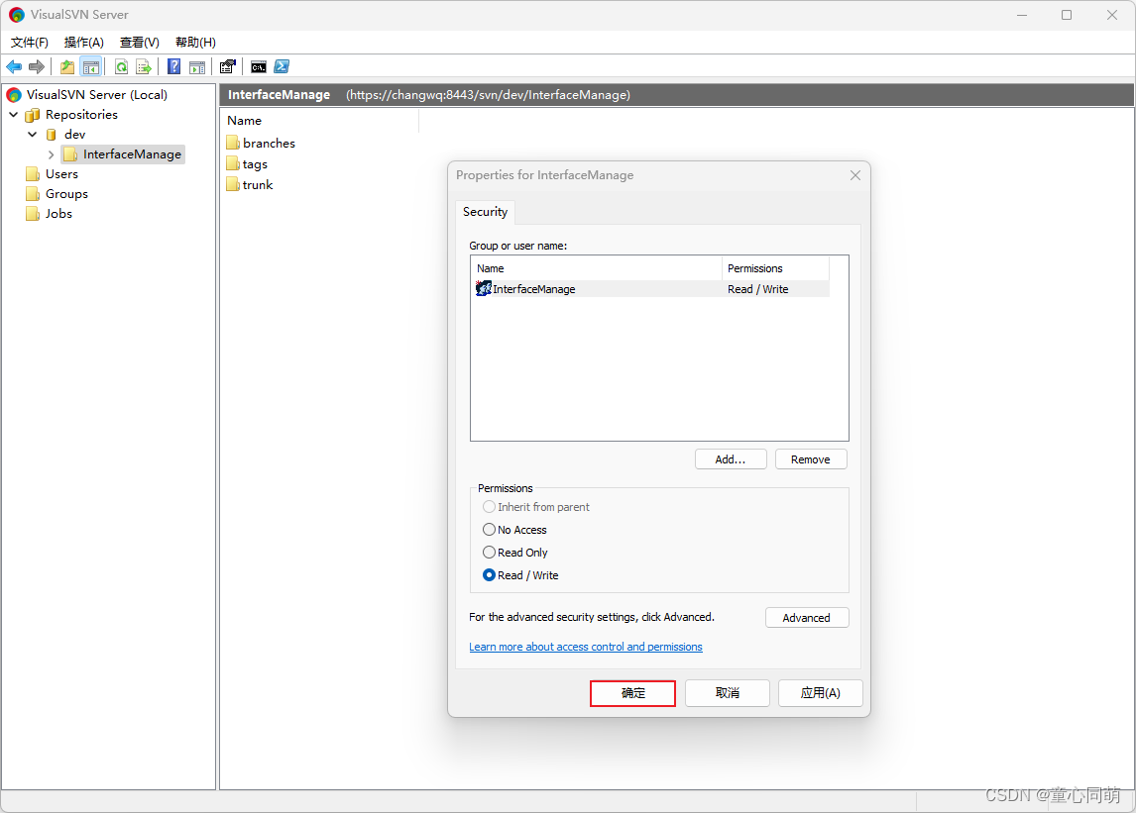The image size is (1136, 813).
Task: Refresh the view with green refresh icon
Action: coord(122,67)
